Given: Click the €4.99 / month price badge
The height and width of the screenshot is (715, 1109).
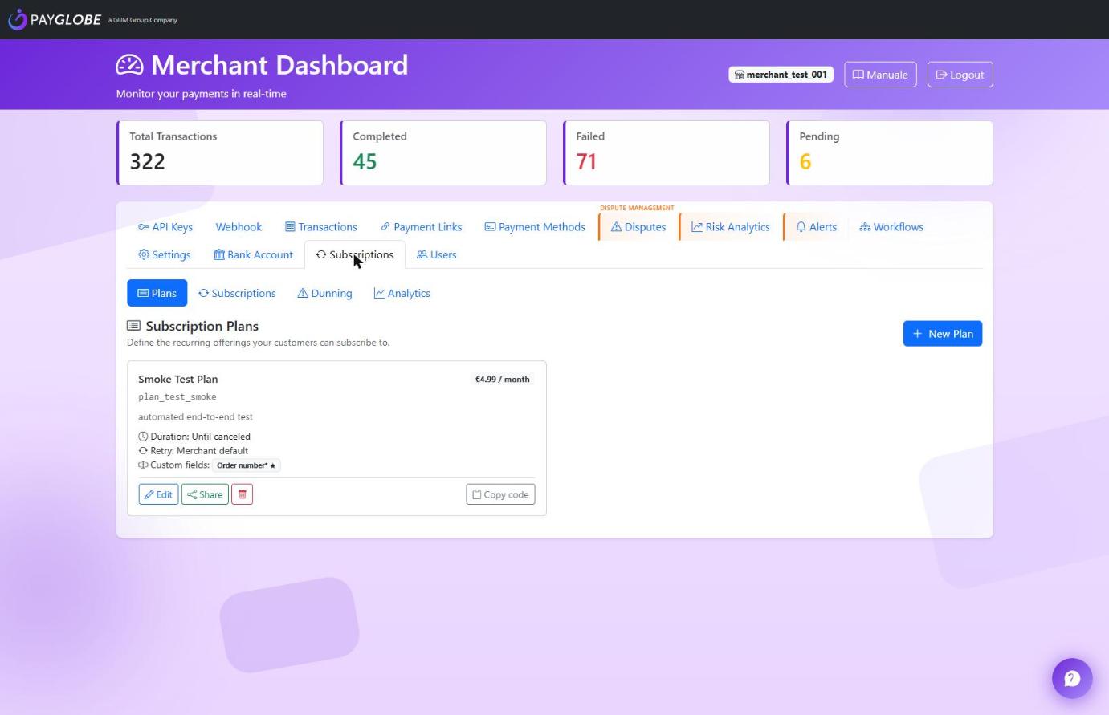Looking at the screenshot, I should (502, 379).
